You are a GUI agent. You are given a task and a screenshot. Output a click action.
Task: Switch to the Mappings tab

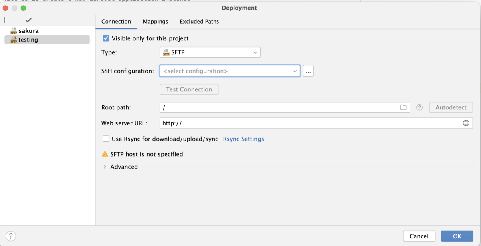click(x=156, y=22)
